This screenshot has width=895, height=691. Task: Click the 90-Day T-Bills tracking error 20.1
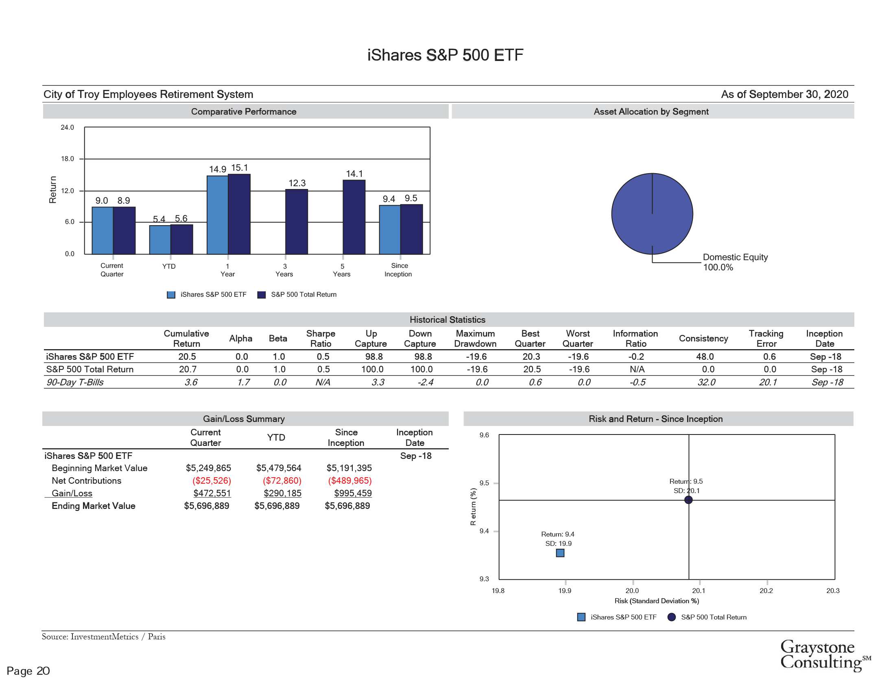coord(768,382)
